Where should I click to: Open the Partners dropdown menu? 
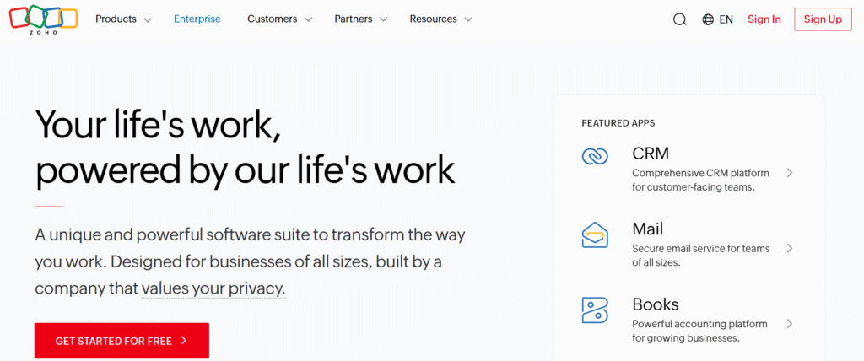point(360,19)
